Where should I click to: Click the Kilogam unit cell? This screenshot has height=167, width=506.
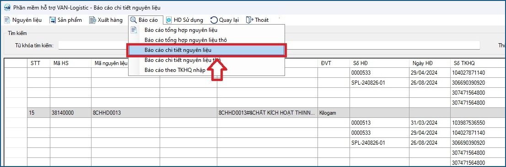(334, 113)
